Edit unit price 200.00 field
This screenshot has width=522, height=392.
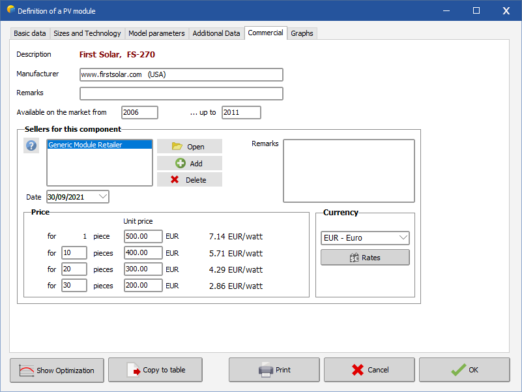(x=143, y=285)
